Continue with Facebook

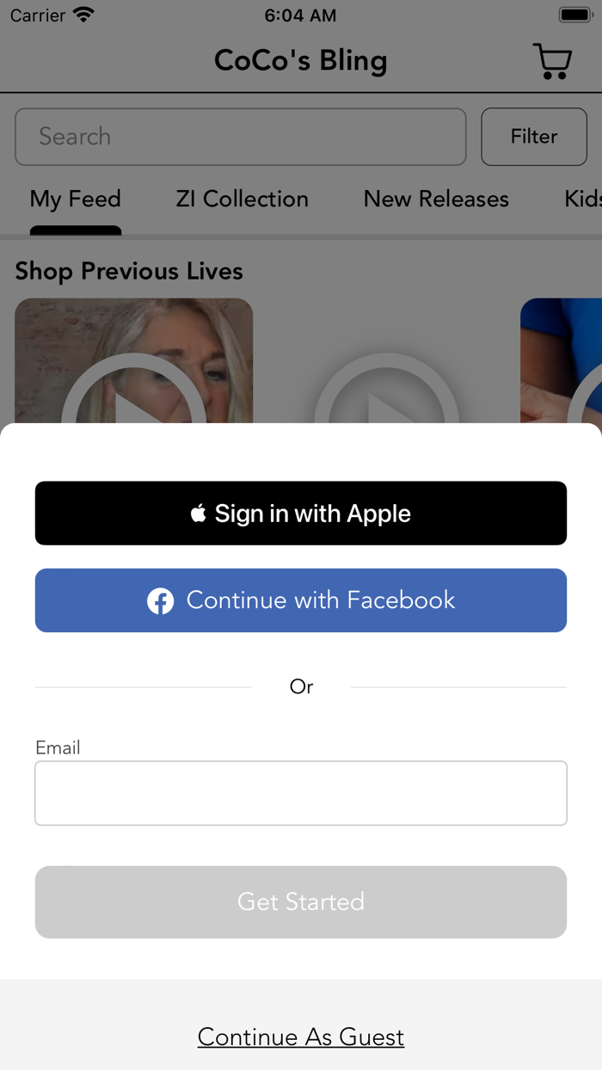click(x=301, y=600)
